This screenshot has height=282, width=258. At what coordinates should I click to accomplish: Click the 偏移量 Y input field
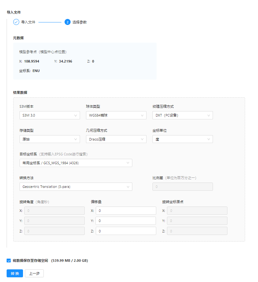126,221
